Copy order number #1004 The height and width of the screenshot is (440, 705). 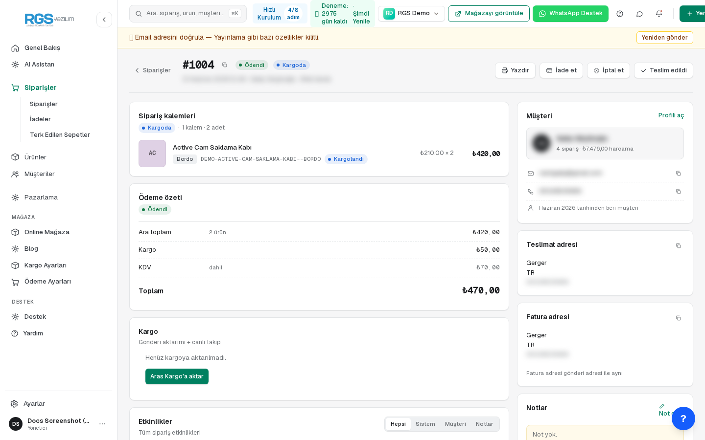coord(225,65)
